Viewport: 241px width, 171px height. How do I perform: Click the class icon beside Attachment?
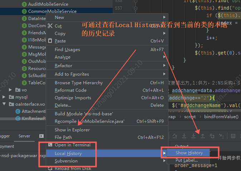[18, 111]
